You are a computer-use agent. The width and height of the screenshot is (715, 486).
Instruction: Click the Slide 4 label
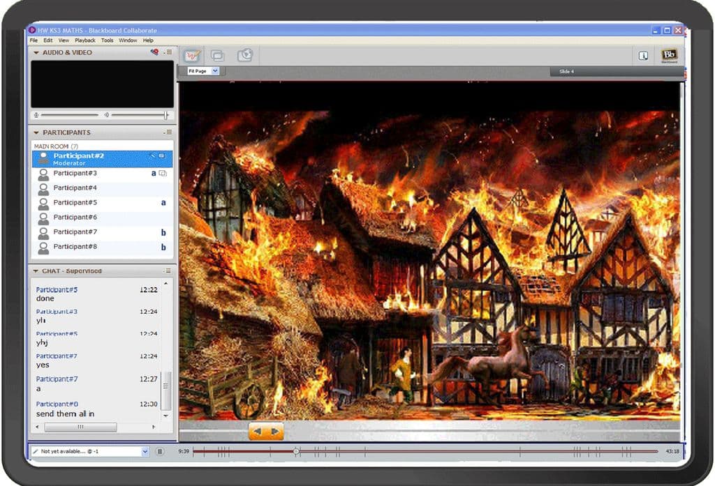pos(567,72)
